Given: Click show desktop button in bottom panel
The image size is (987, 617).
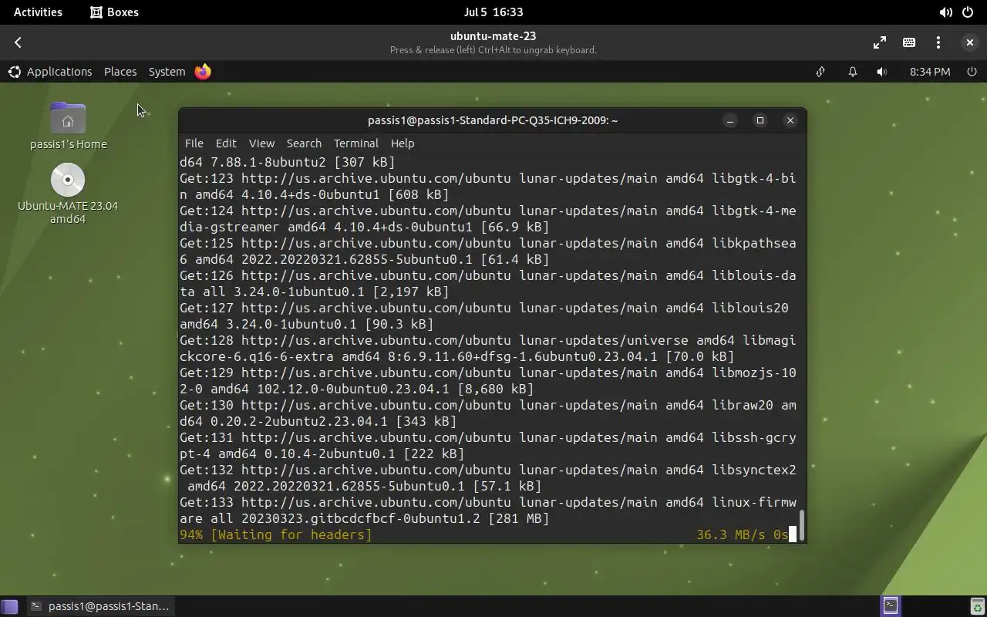Looking at the screenshot, I should [9, 606].
